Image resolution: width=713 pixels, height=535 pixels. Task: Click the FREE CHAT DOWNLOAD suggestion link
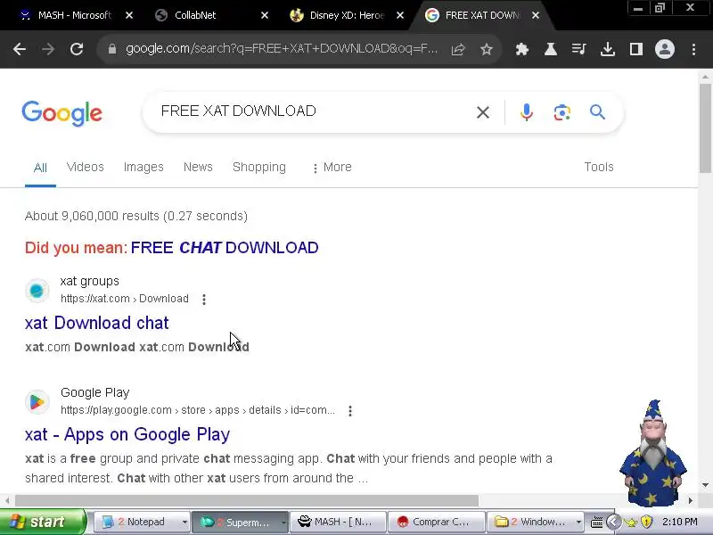tap(225, 248)
